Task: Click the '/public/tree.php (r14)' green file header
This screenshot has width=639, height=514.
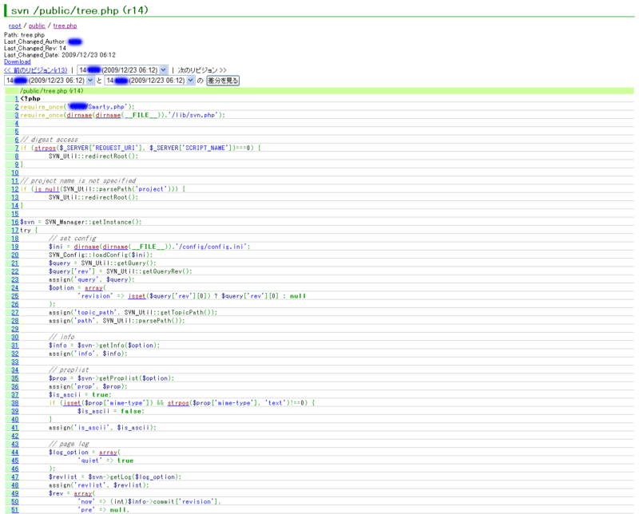Action: click(x=319, y=90)
